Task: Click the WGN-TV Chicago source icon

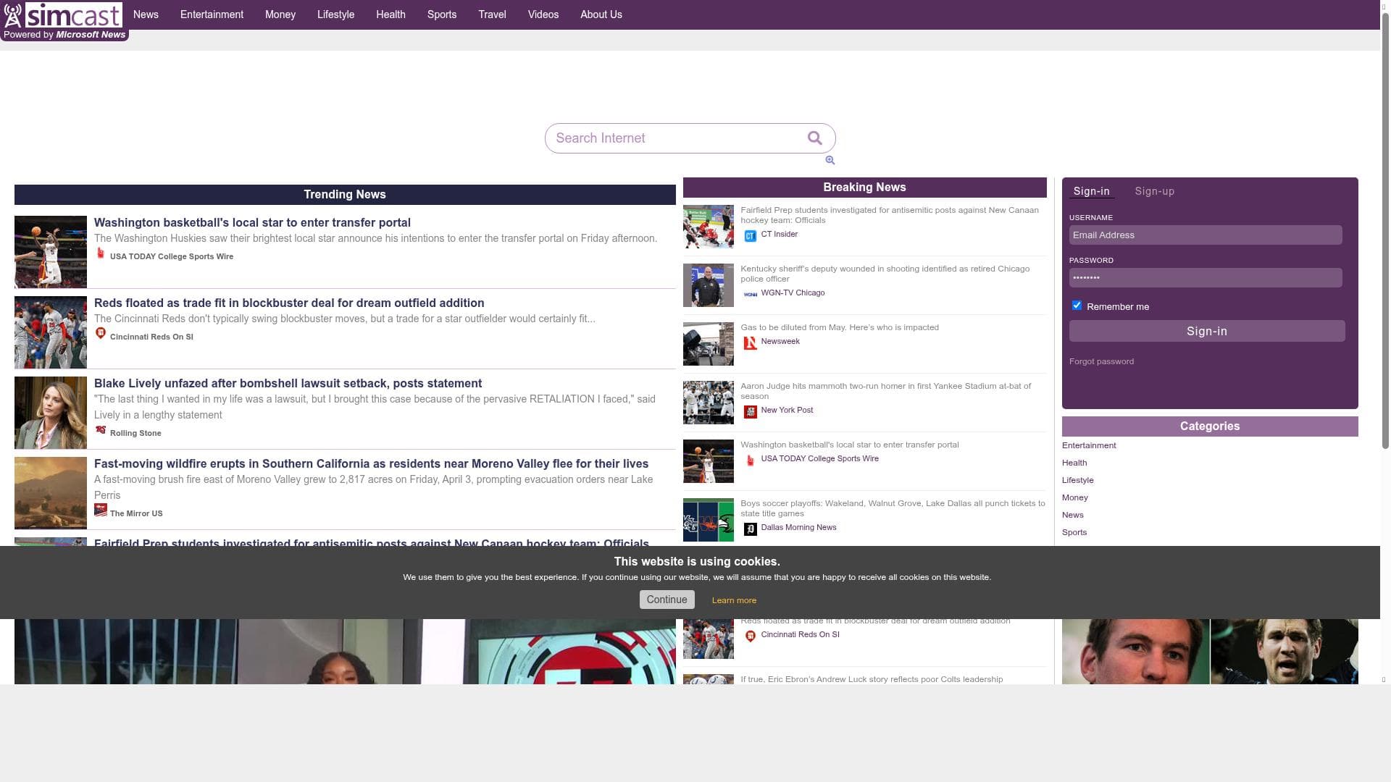Action: point(750,294)
